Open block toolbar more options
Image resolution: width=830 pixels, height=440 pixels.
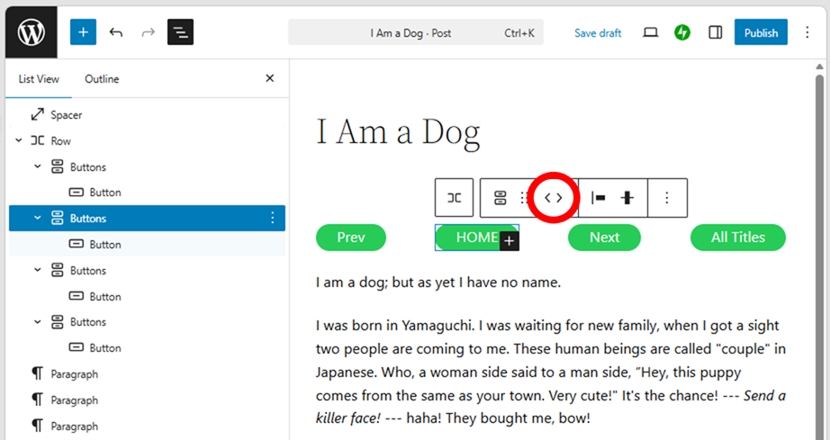tap(667, 198)
